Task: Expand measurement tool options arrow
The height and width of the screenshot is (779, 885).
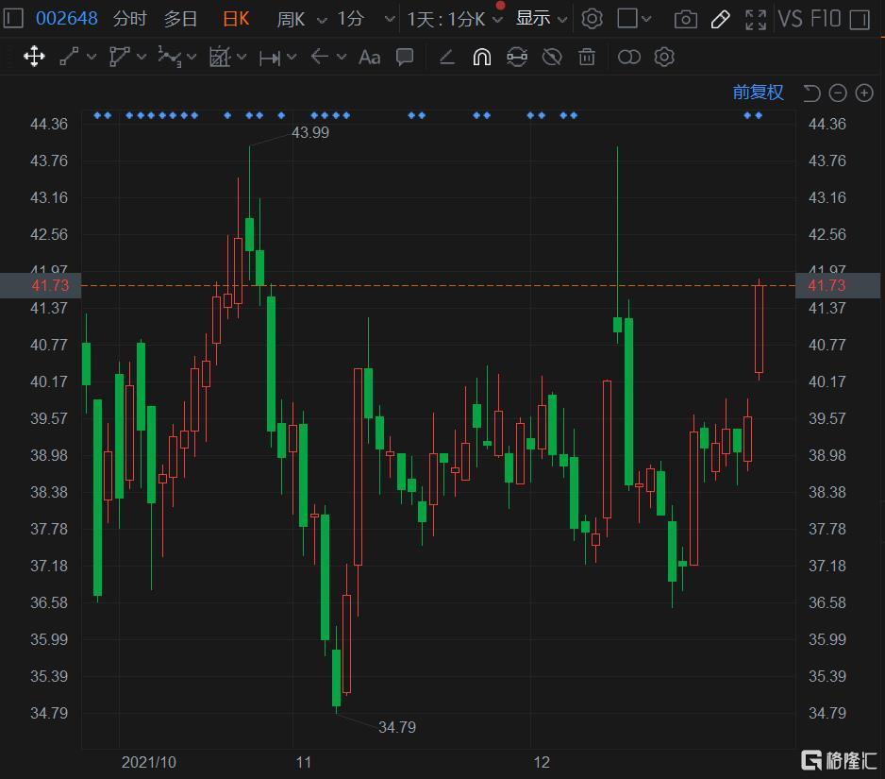Action: coord(292,57)
